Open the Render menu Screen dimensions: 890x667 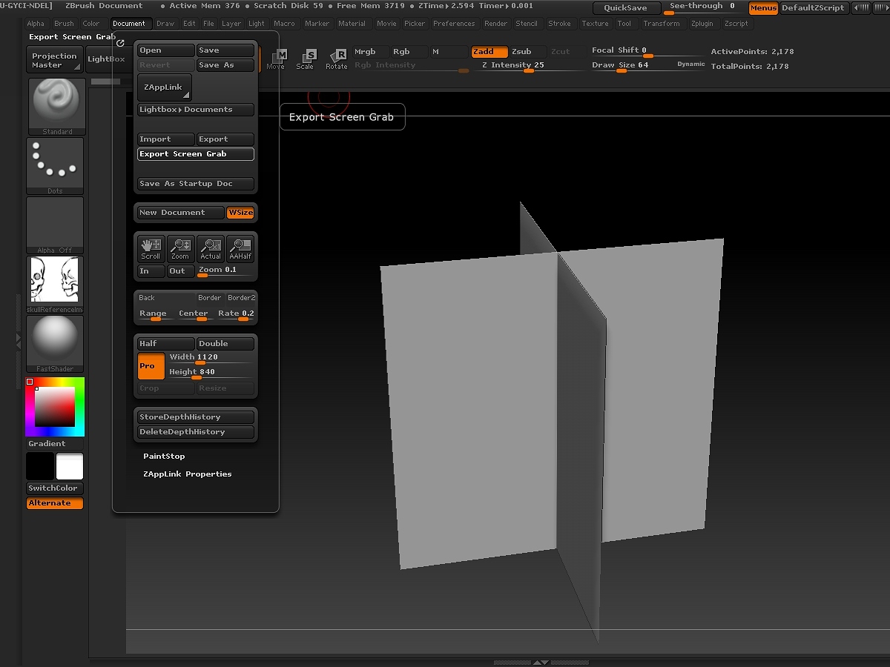click(x=496, y=24)
